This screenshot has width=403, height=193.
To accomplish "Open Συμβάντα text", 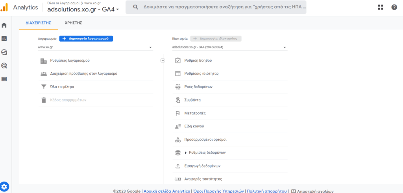I will [x=192, y=100].
